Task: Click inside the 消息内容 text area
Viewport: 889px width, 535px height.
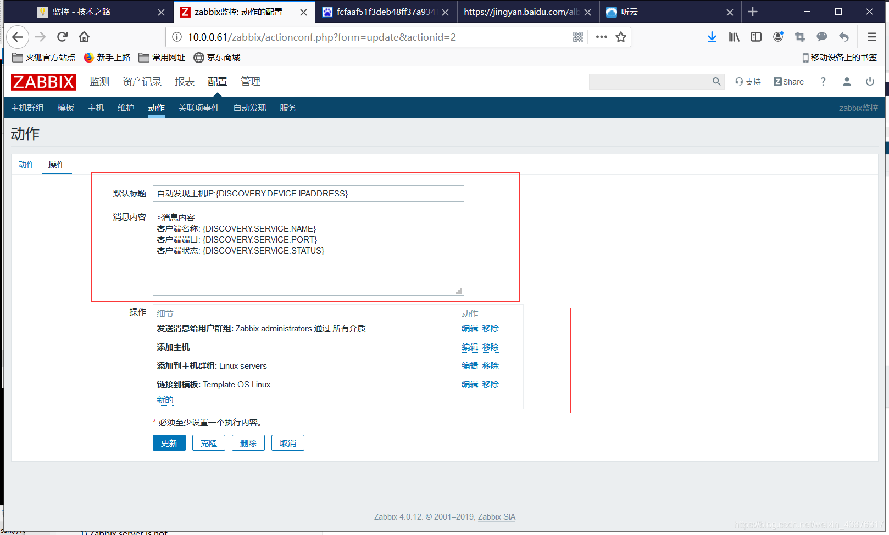Action: (x=308, y=252)
